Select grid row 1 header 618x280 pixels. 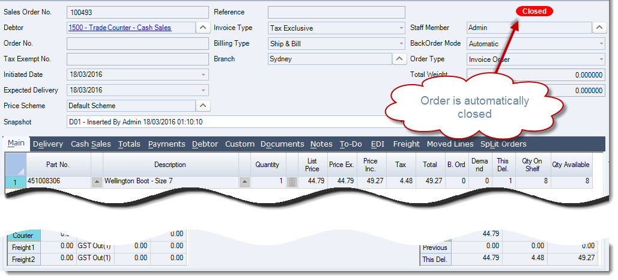pyautogui.click(x=16, y=182)
